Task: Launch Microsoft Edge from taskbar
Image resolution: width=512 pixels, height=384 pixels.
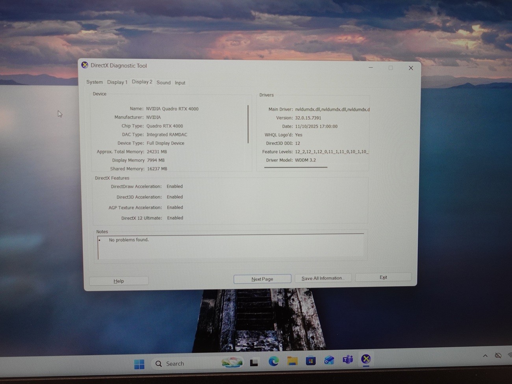Action: (x=273, y=361)
